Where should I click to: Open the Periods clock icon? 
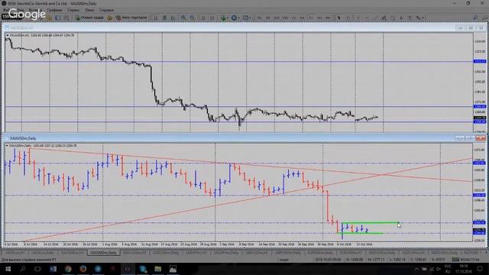click(234, 18)
